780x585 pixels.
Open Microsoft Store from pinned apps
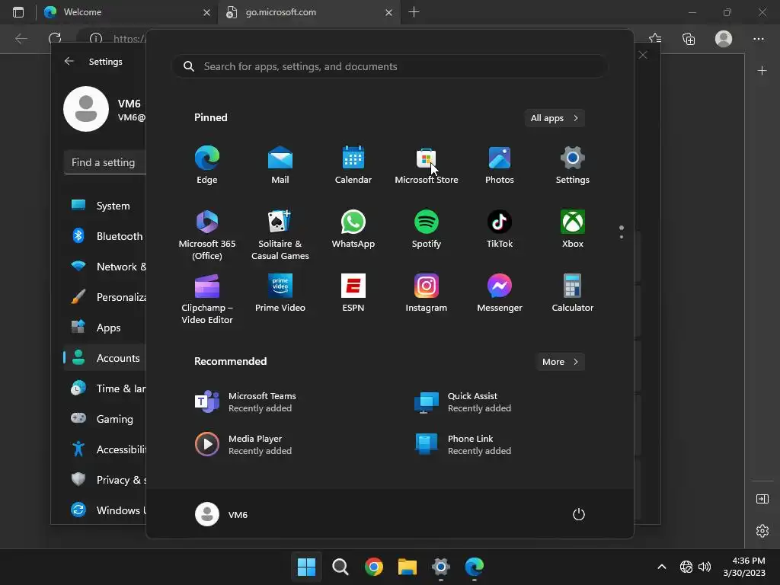tap(427, 165)
